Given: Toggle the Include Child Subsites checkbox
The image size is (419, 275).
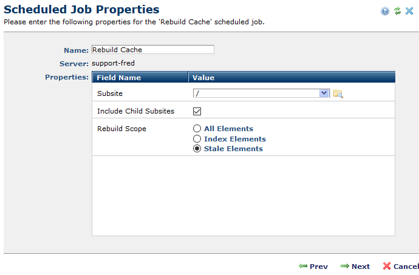Looking at the screenshot, I should click(197, 111).
